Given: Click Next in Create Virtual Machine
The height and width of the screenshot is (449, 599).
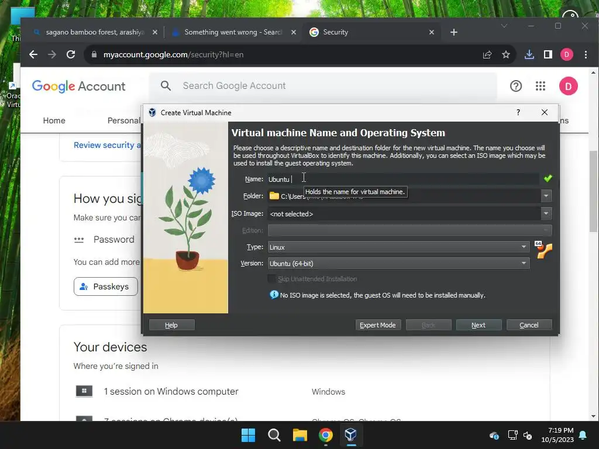Looking at the screenshot, I should pyautogui.click(x=478, y=325).
